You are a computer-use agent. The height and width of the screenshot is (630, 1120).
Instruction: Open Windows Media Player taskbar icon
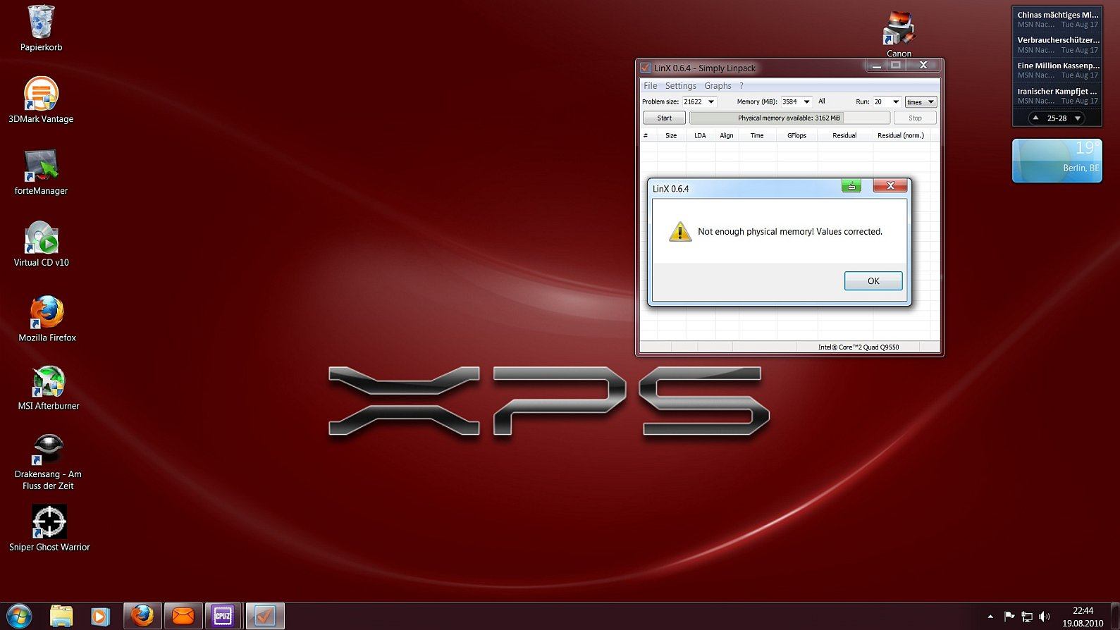(100, 616)
